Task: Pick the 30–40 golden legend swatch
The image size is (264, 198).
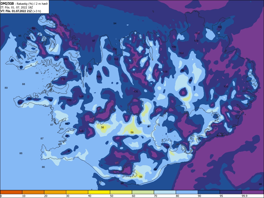Action: coord(77,192)
